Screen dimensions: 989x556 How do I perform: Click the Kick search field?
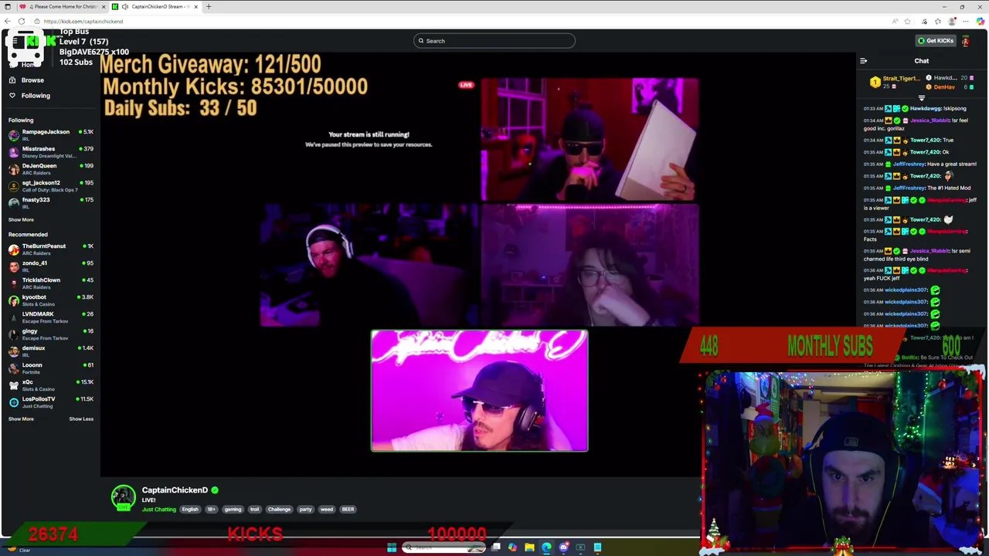[x=494, y=41]
